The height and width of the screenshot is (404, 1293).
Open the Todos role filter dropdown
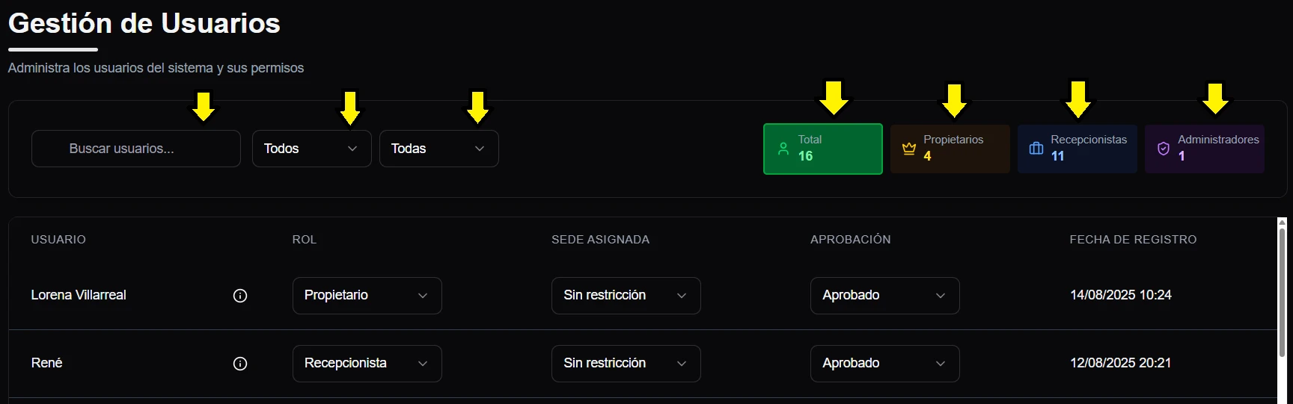311,149
